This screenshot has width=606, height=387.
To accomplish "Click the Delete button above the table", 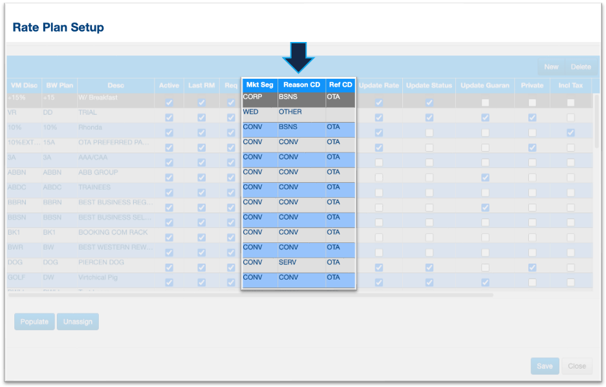I will point(580,67).
